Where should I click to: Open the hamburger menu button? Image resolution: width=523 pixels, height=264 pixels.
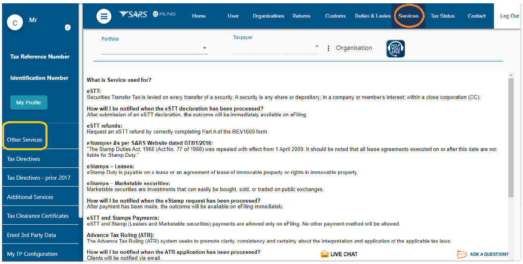(x=104, y=16)
